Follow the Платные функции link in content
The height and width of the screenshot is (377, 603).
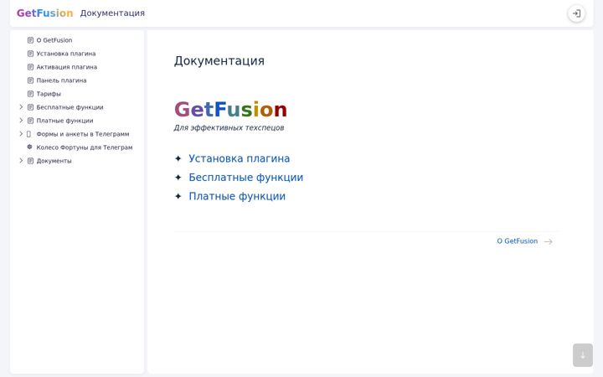[x=237, y=196]
